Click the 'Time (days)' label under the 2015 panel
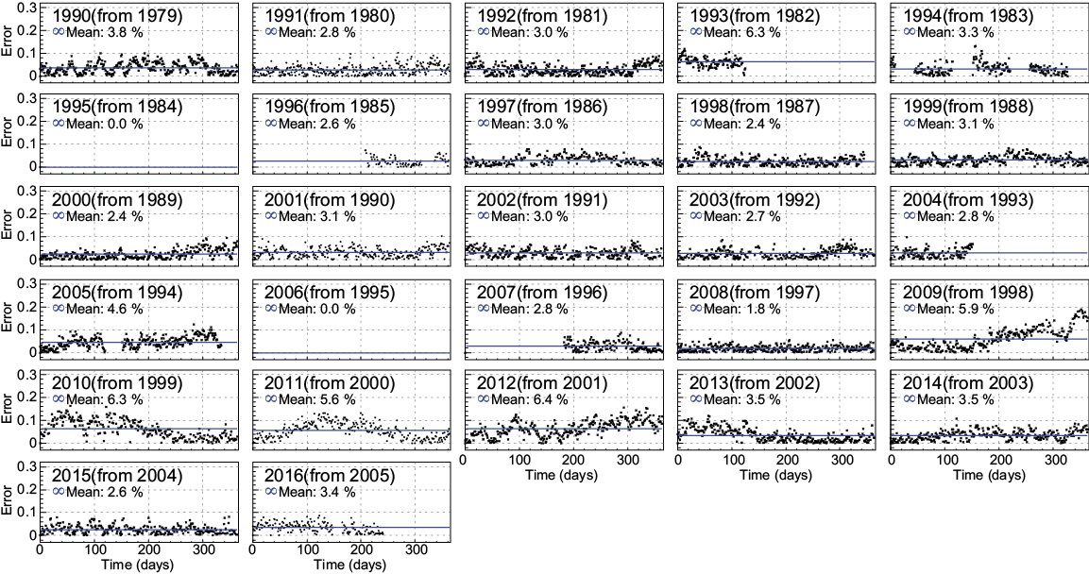This screenshot has height=574, width=1089. (x=138, y=565)
